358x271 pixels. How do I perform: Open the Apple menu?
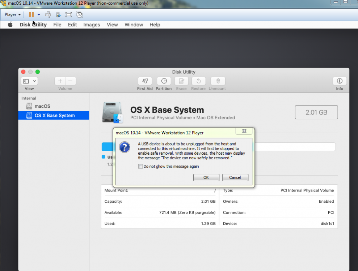pos(10,25)
